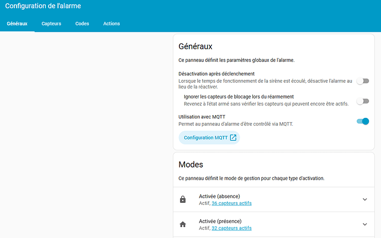
Task: Open the 36 capteurs actifs link
Action: coord(231,203)
